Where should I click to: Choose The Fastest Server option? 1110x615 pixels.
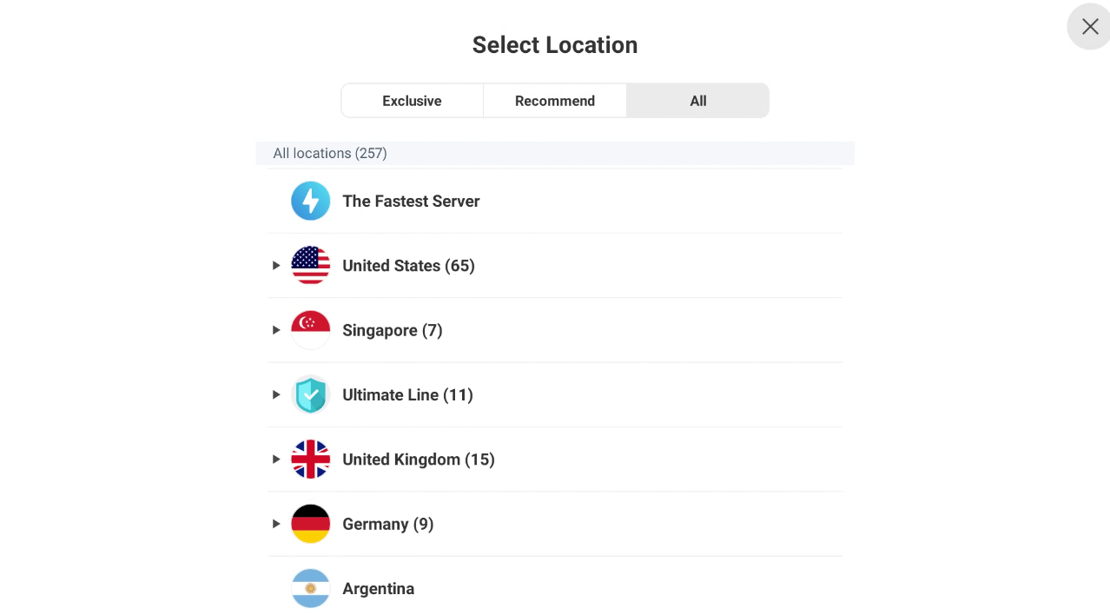(411, 202)
